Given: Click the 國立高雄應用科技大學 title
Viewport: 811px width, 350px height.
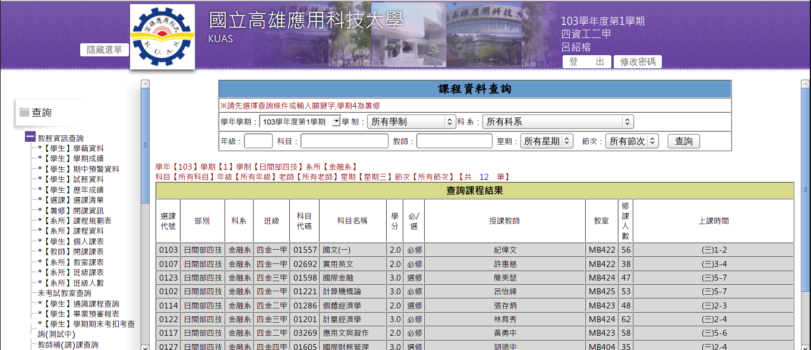Looking at the screenshot, I should point(306,20).
